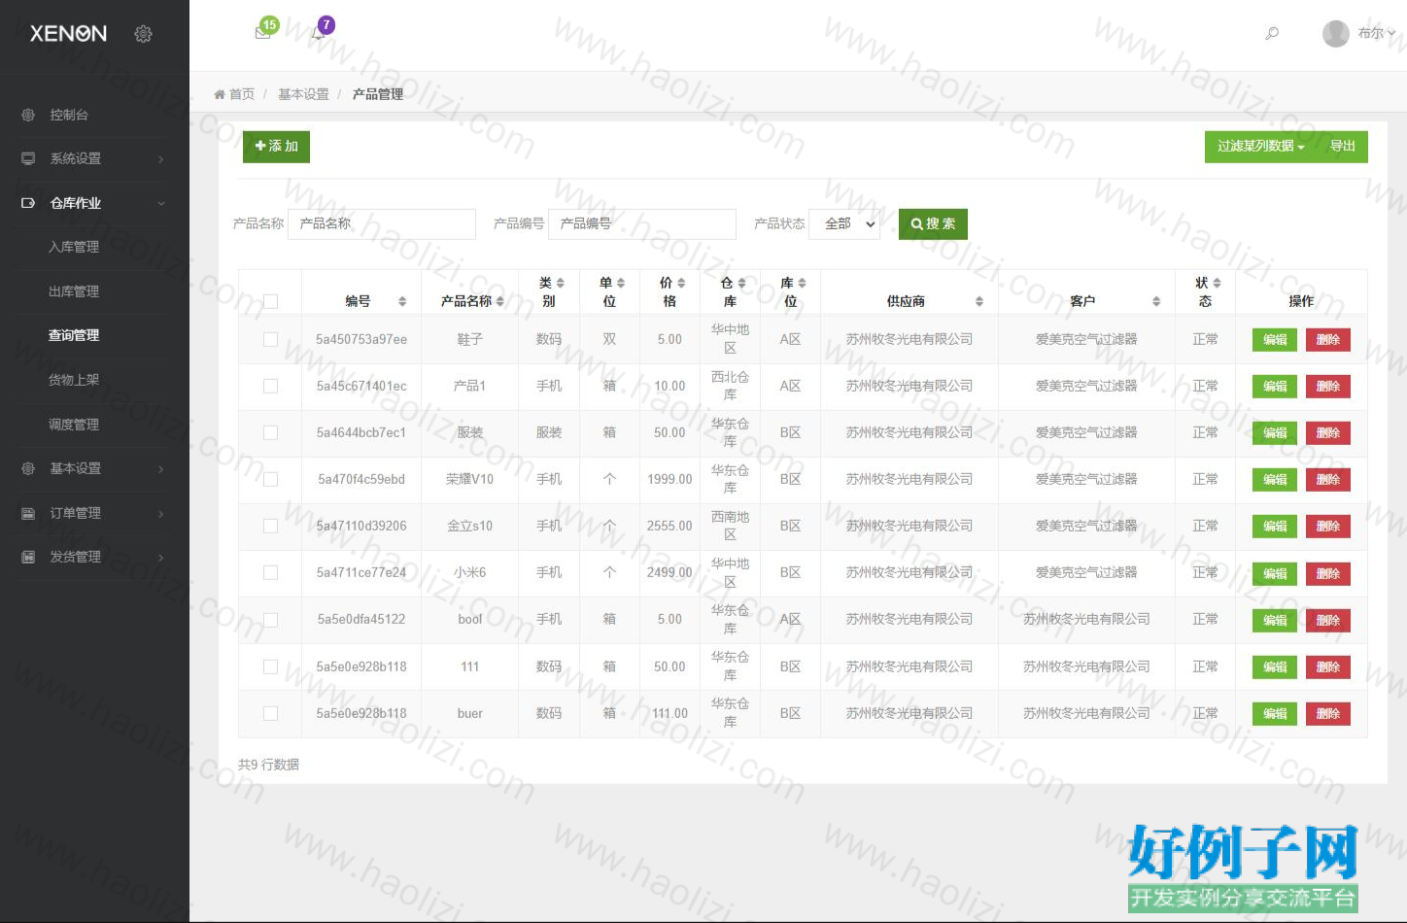Open 货物上架 submenu item
The width and height of the screenshot is (1407, 923).
74,380
